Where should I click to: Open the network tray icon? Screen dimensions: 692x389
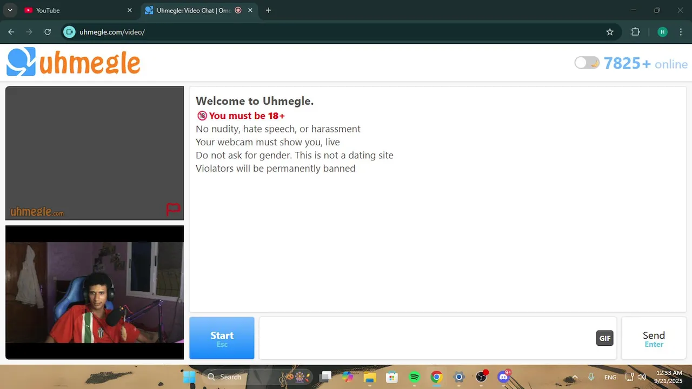pos(629,377)
